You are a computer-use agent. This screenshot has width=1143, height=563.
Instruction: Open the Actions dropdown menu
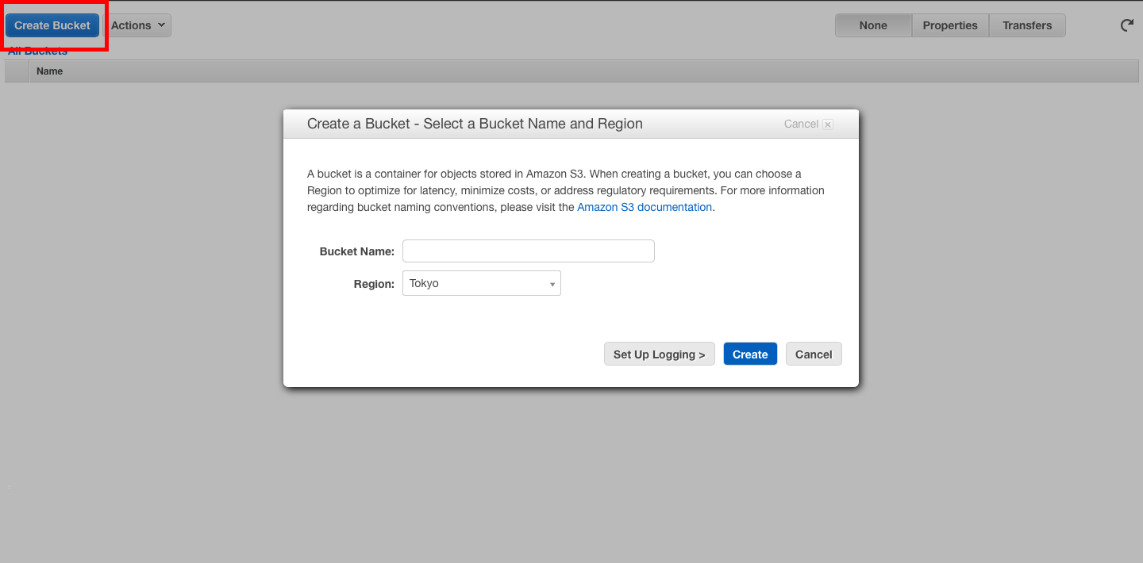(138, 25)
